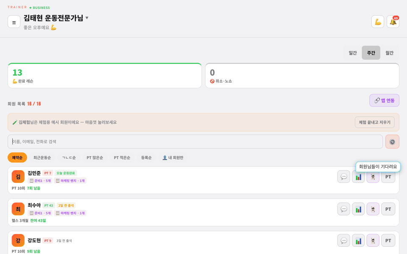Screen dimensions: 407x254
Task: Open 마케팅 벤치 · 1개 tag on 김민준
Action: click(70, 181)
